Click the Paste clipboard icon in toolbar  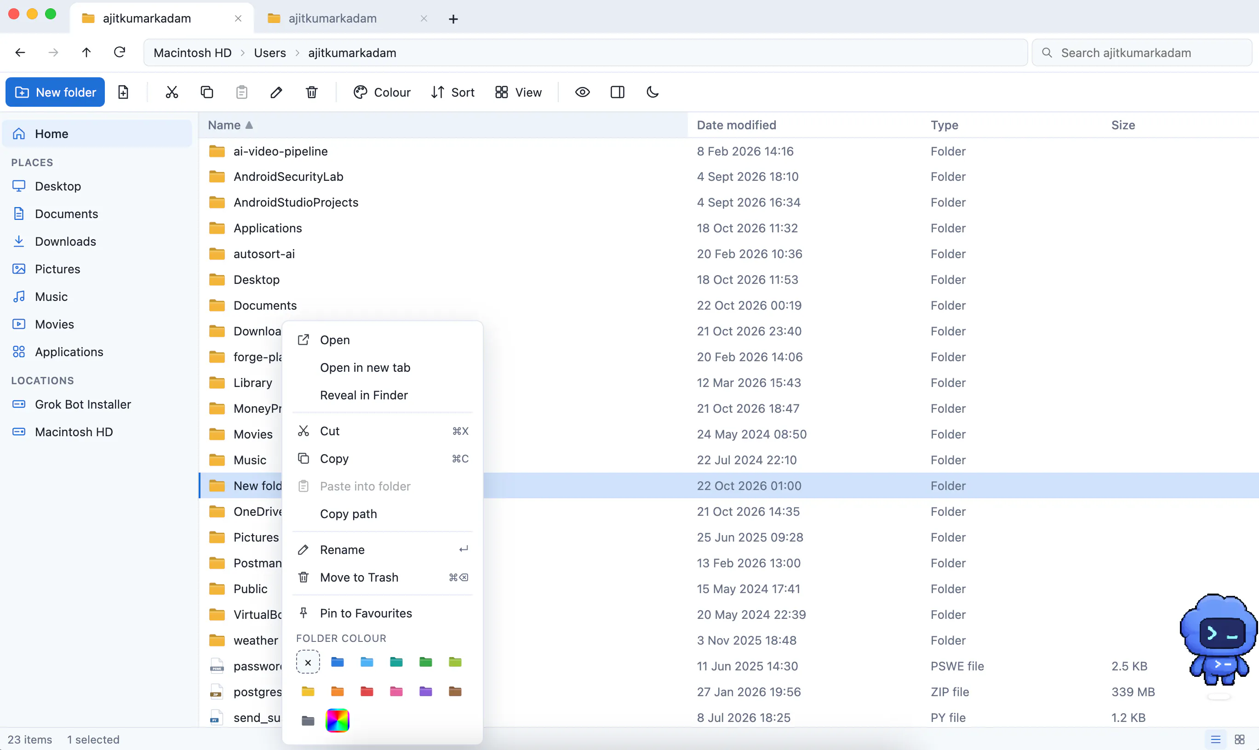[241, 92]
